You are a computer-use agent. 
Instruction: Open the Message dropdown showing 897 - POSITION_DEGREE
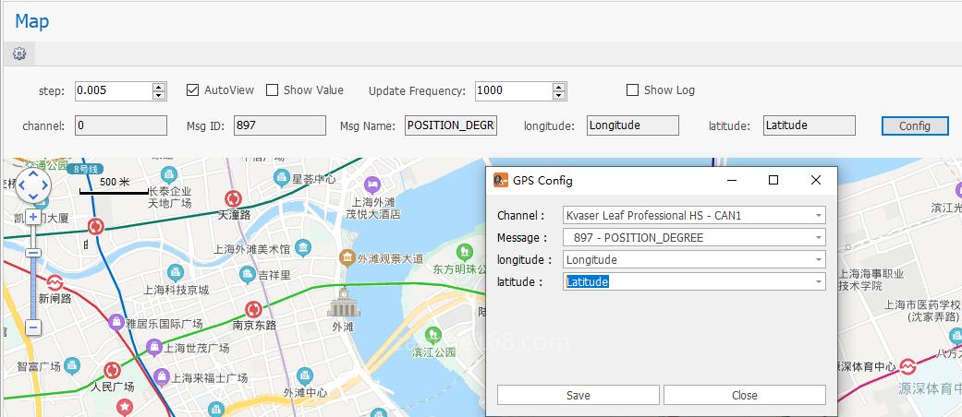pyautogui.click(x=818, y=238)
